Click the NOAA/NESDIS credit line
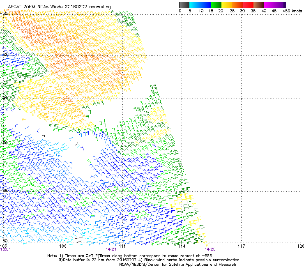This screenshot has width=304, height=267. (x=177, y=265)
